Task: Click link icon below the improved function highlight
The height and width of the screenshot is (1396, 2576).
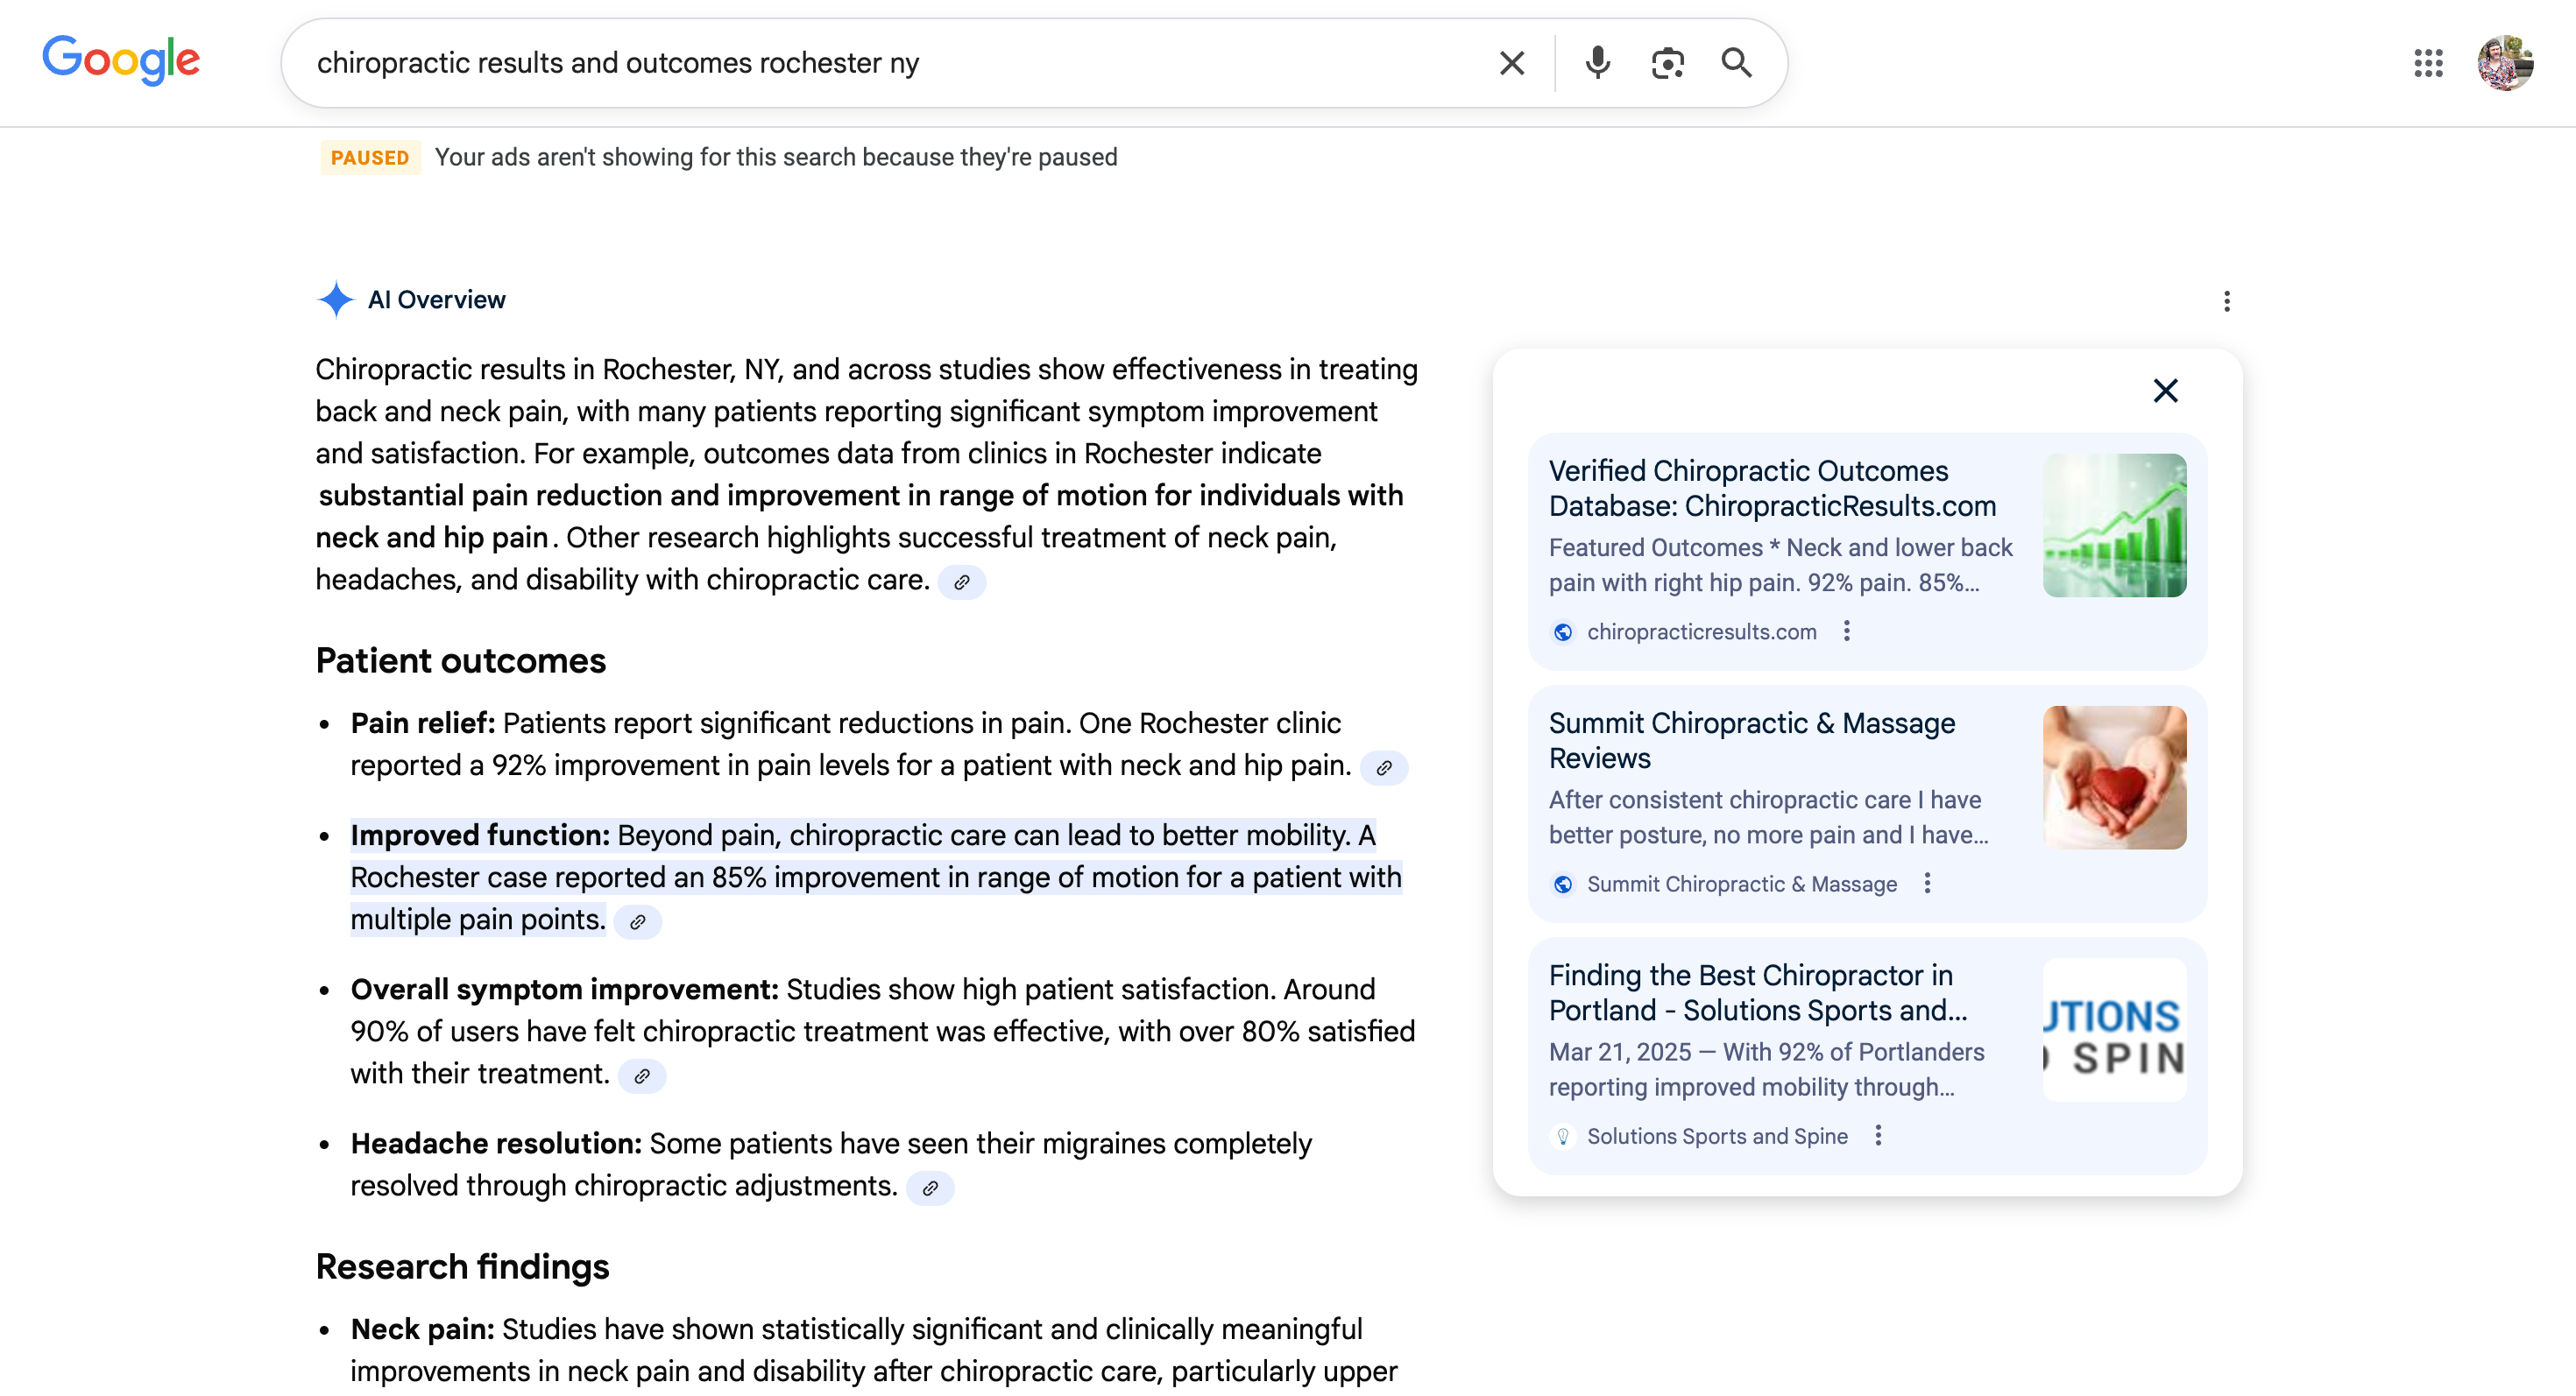Action: click(x=639, y=922)
